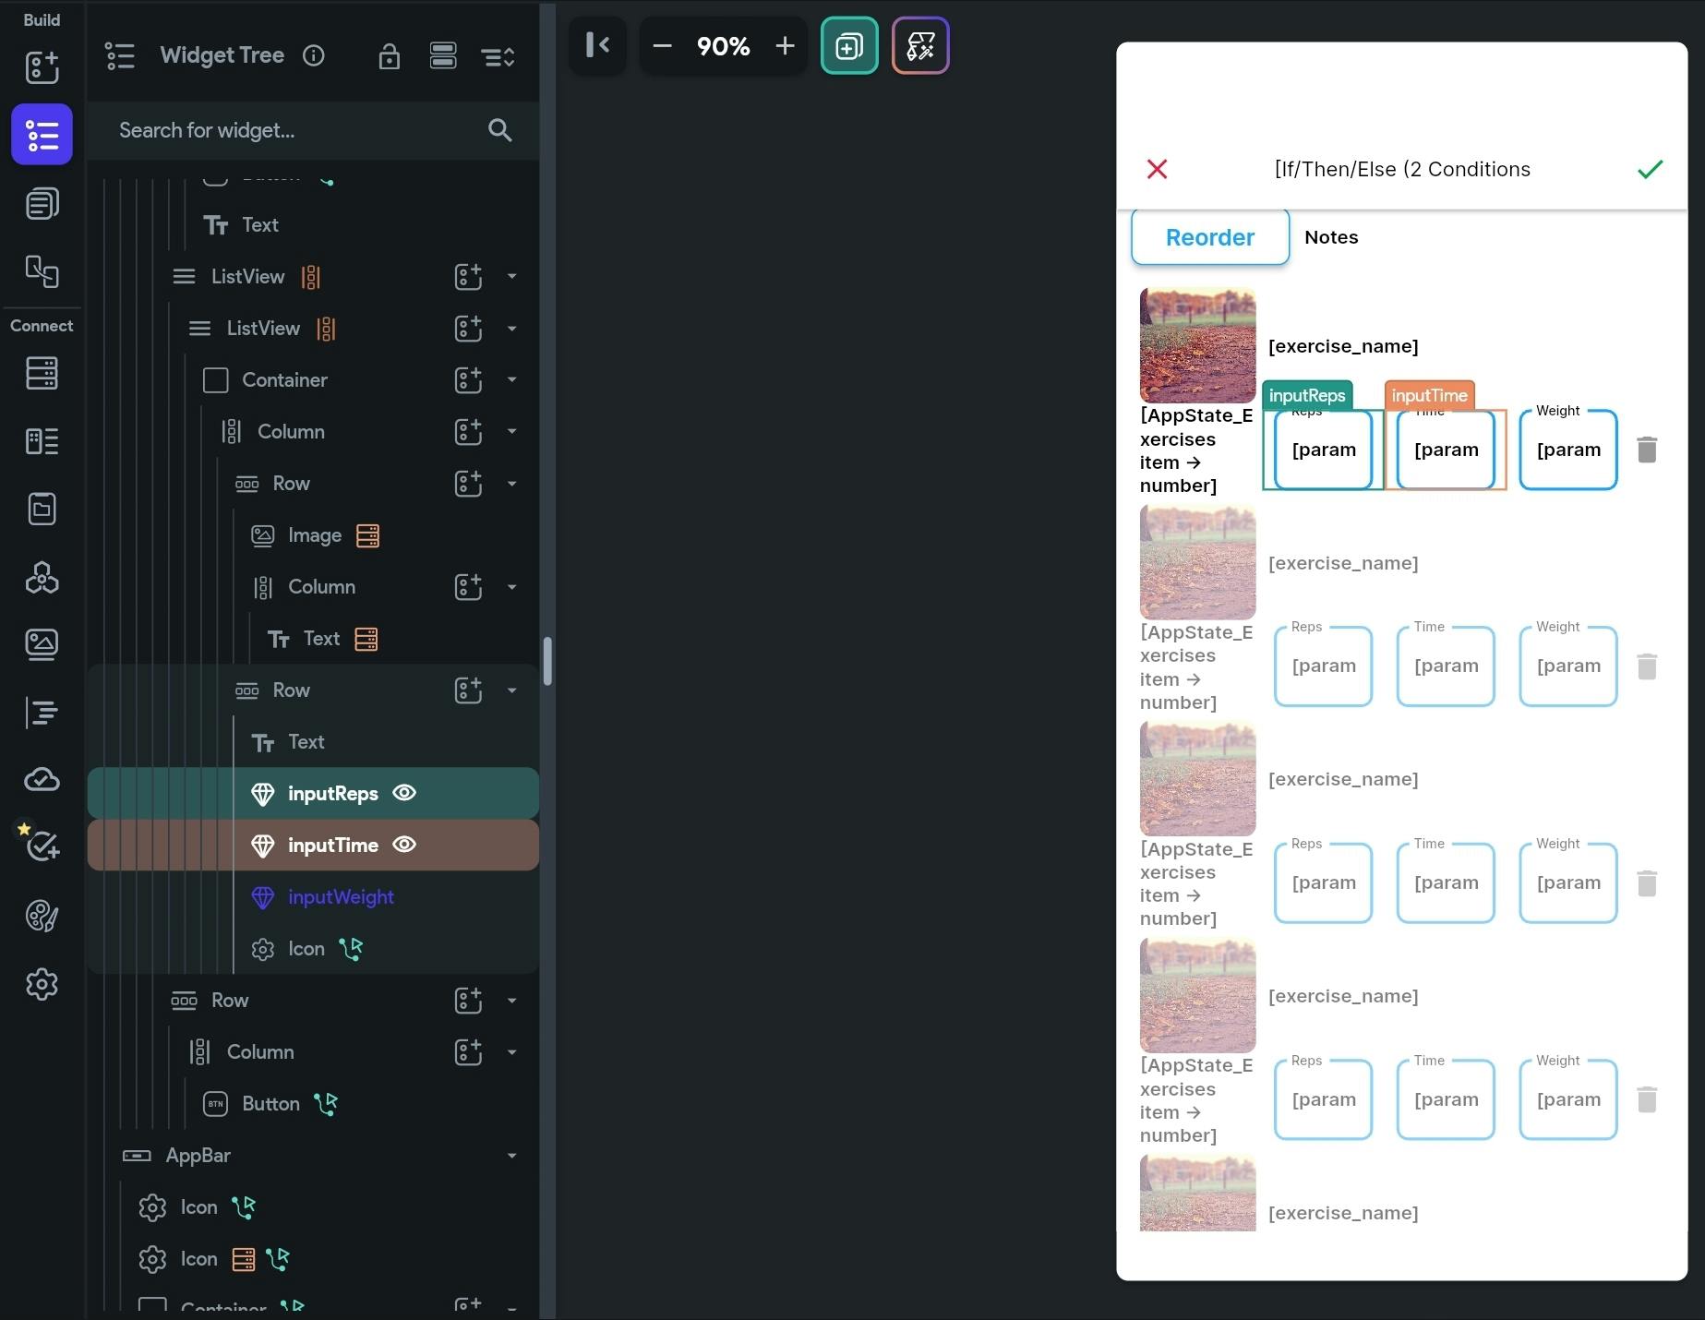
Task: Close the dialog with red X
Action: [x=1157, y=169]
